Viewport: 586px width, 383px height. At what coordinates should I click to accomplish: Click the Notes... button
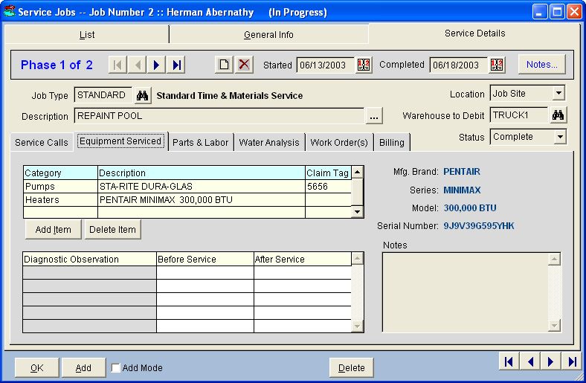click(542, 65)
